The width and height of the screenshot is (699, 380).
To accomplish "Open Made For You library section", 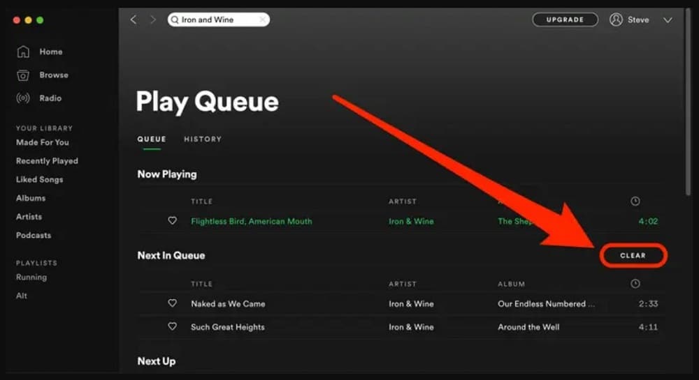I will pyautogui.click(x=43, y=142).
